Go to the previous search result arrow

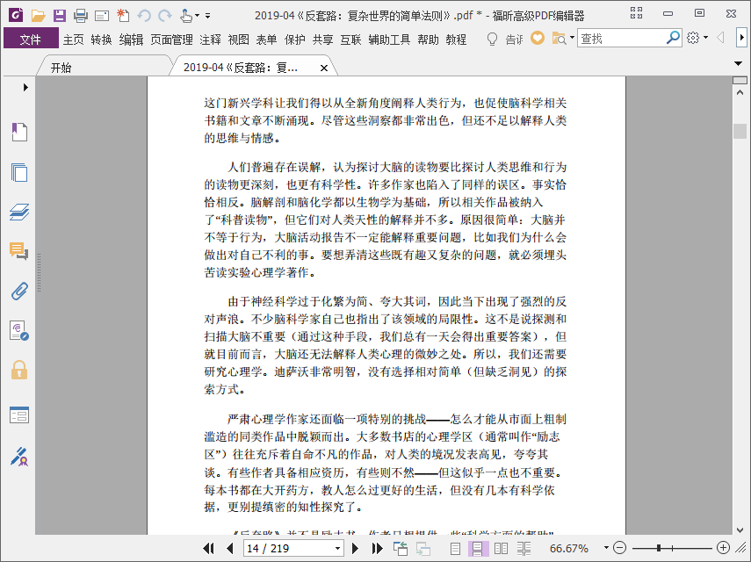coord(720,38)
